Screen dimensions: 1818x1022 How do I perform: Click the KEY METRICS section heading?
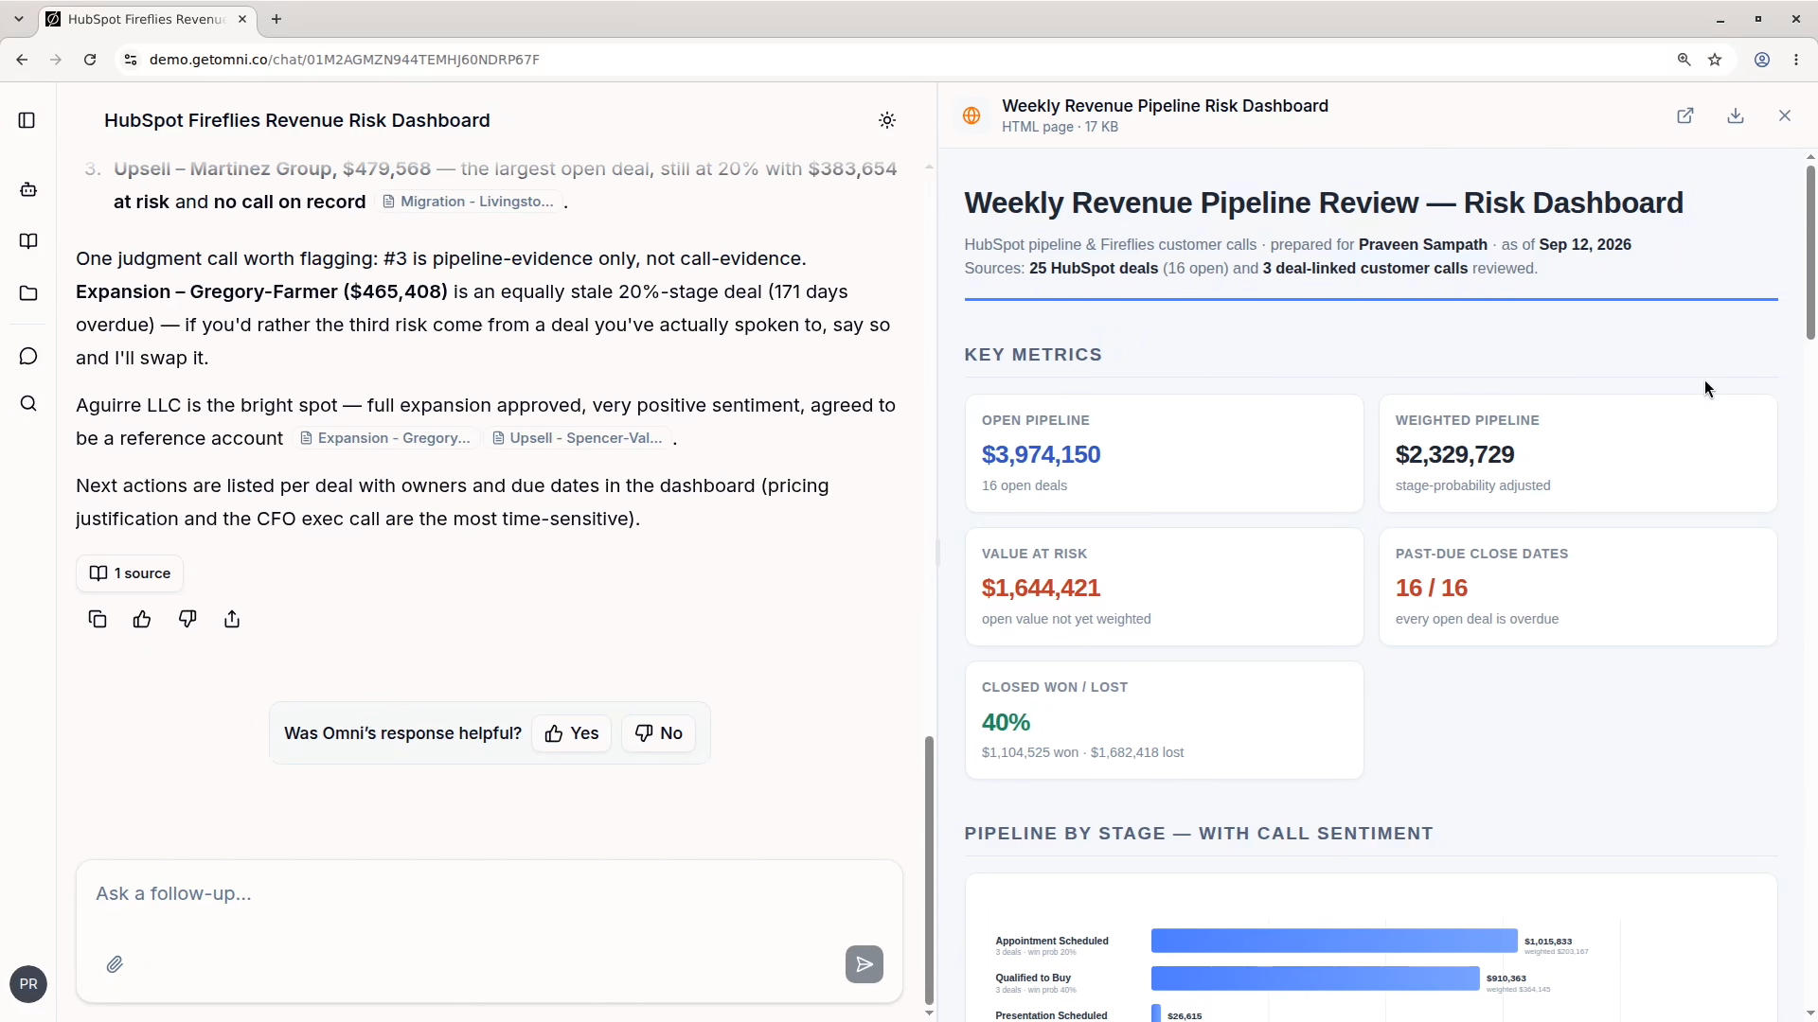click(x=1033, y=355)
